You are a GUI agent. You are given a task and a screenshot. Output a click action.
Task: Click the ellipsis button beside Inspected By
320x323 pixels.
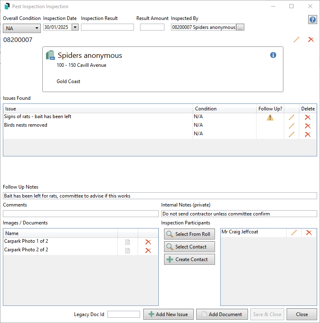tap(240, 27)
